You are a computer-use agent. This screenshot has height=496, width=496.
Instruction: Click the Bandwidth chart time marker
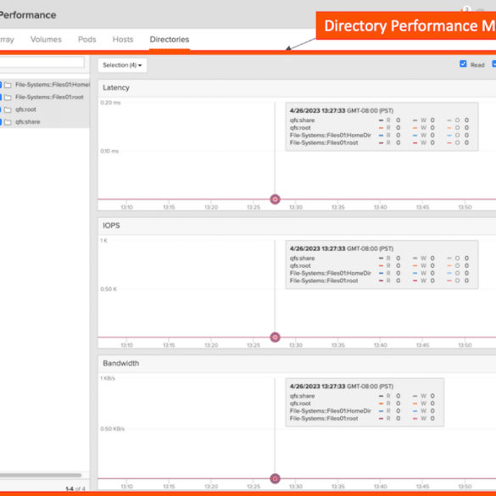click(276, 478)
